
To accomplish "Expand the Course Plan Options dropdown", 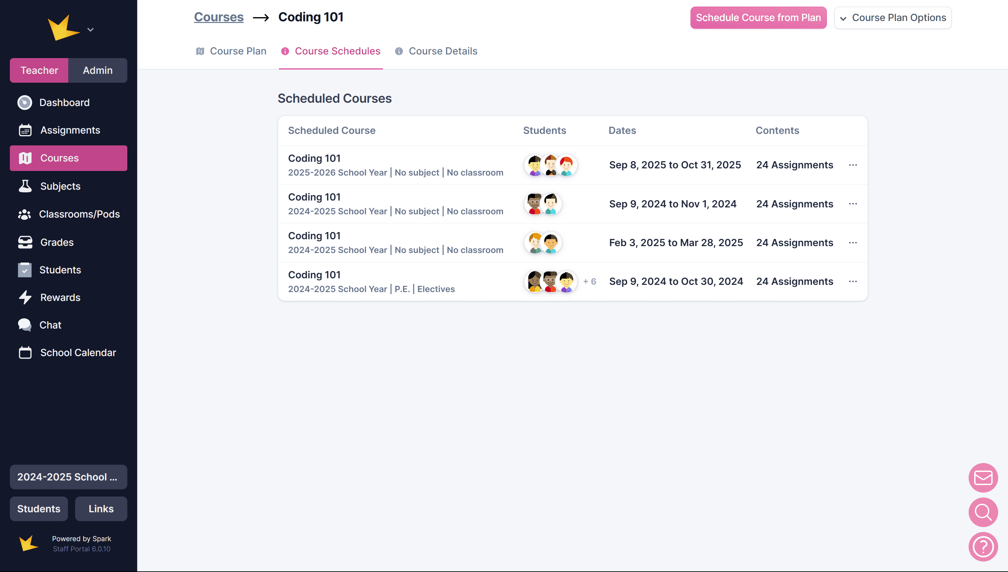I will pos(892,18).
